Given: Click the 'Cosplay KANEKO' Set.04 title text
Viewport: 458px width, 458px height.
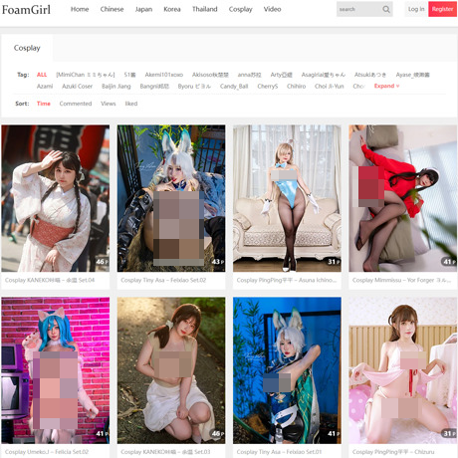Looking at the screenshot, I should (x=50, y=280).
